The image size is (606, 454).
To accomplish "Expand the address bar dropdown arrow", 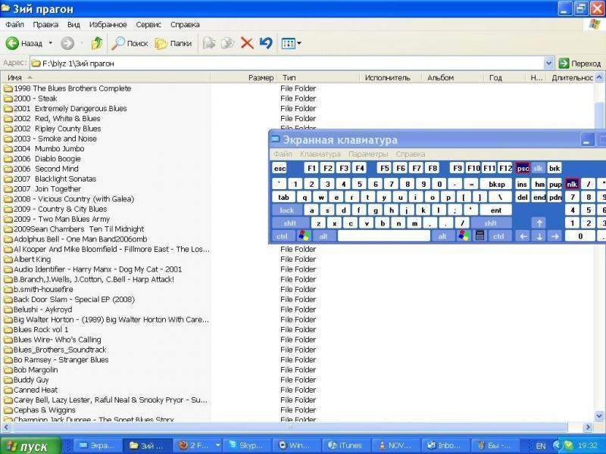I will click(x=548, y=63).
